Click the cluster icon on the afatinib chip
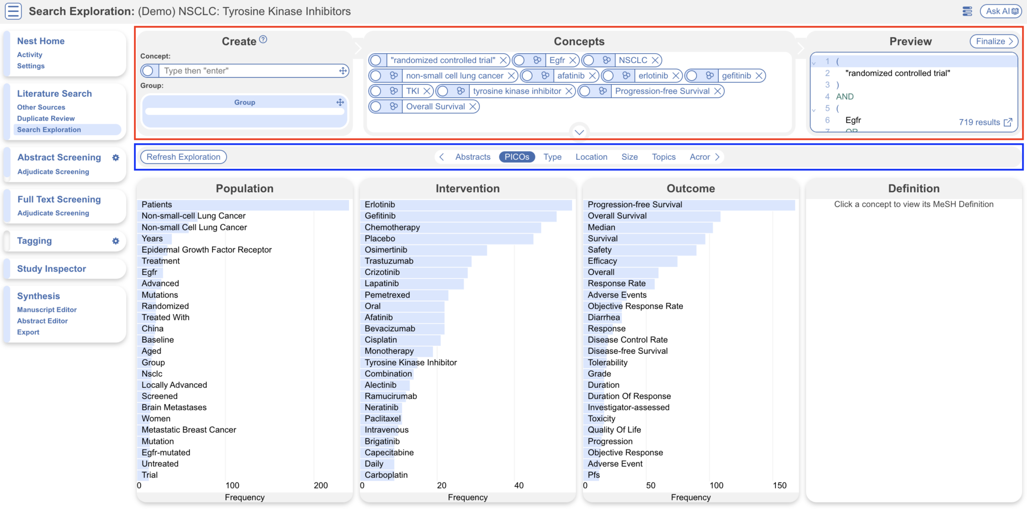 point(546,76)
